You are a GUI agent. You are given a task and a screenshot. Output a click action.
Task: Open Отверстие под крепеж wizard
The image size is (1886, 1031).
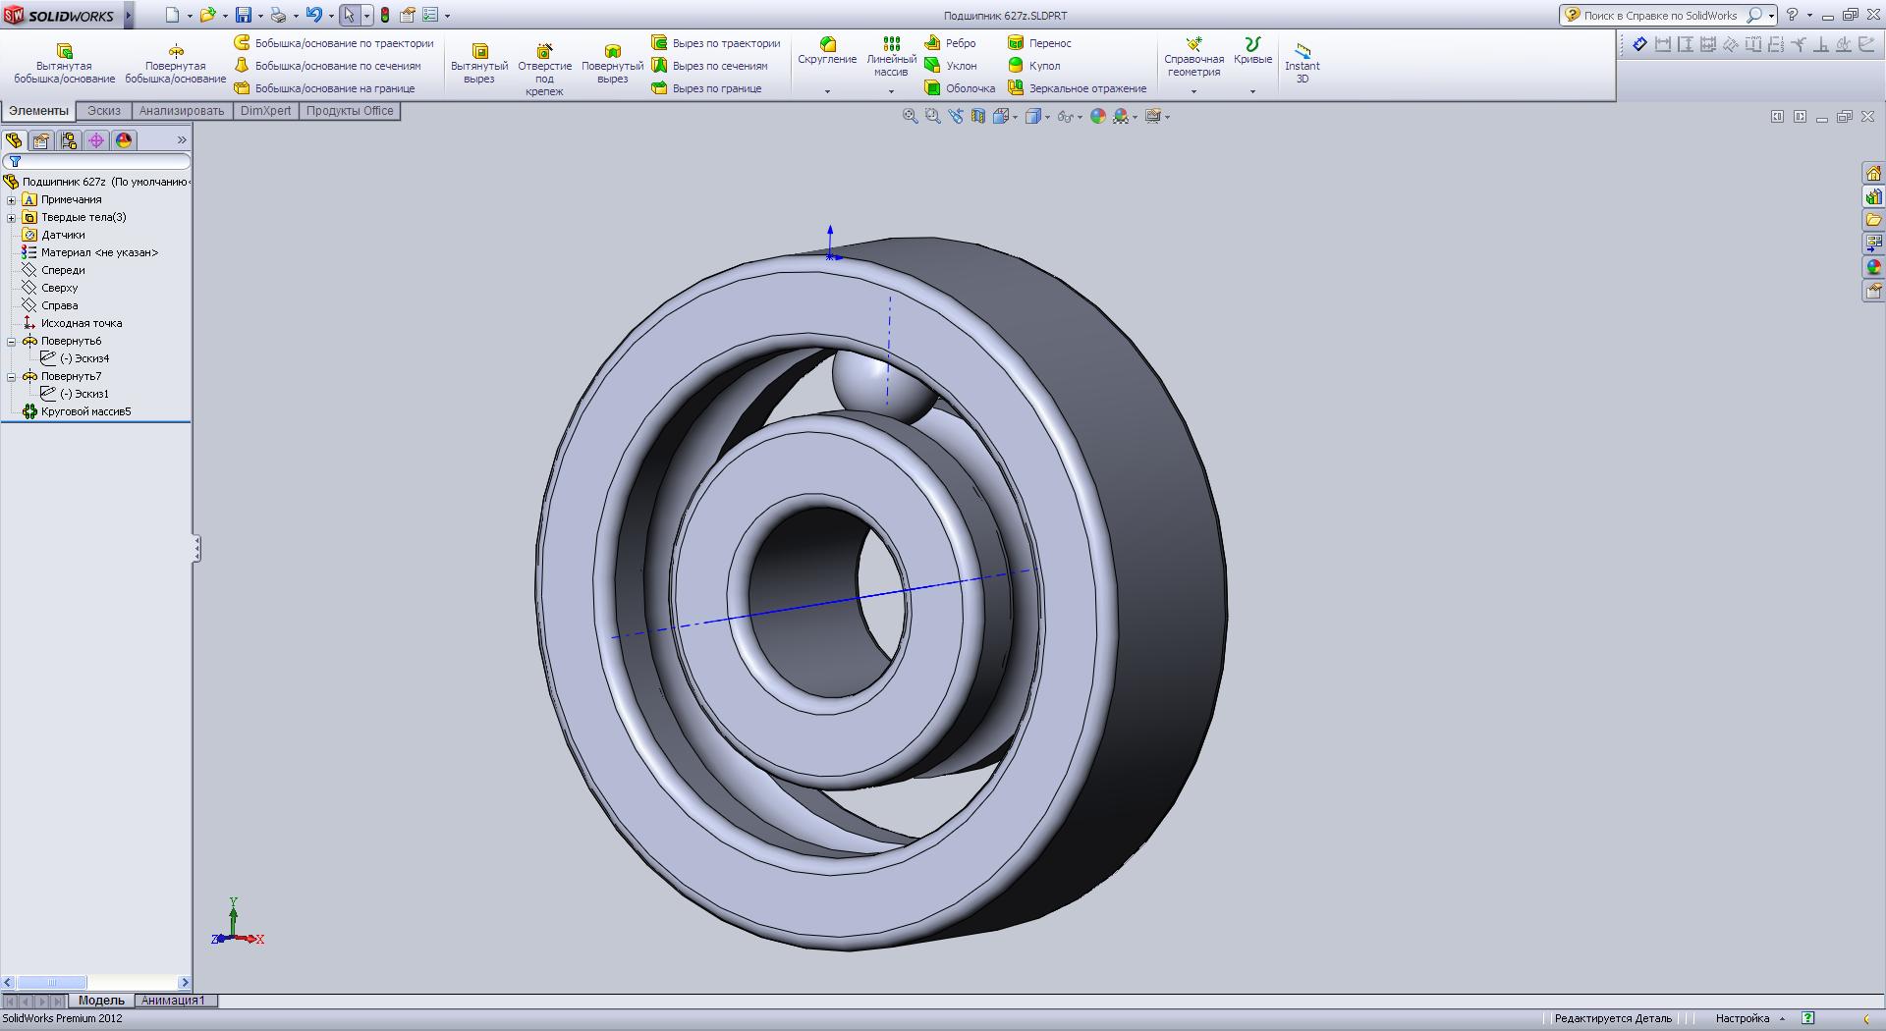(x=544, y=69)
